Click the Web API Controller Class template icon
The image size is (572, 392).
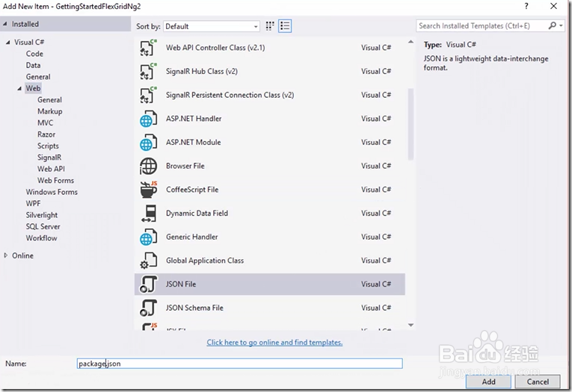pos(149,48)
